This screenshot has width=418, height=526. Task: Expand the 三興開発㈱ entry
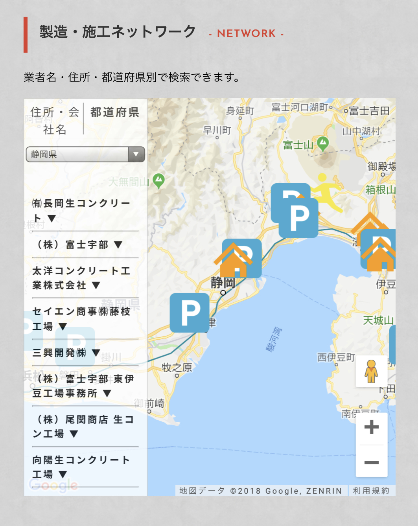click(66, 353)
